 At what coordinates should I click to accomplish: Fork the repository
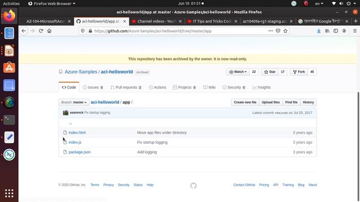click(x=299, y=72)
